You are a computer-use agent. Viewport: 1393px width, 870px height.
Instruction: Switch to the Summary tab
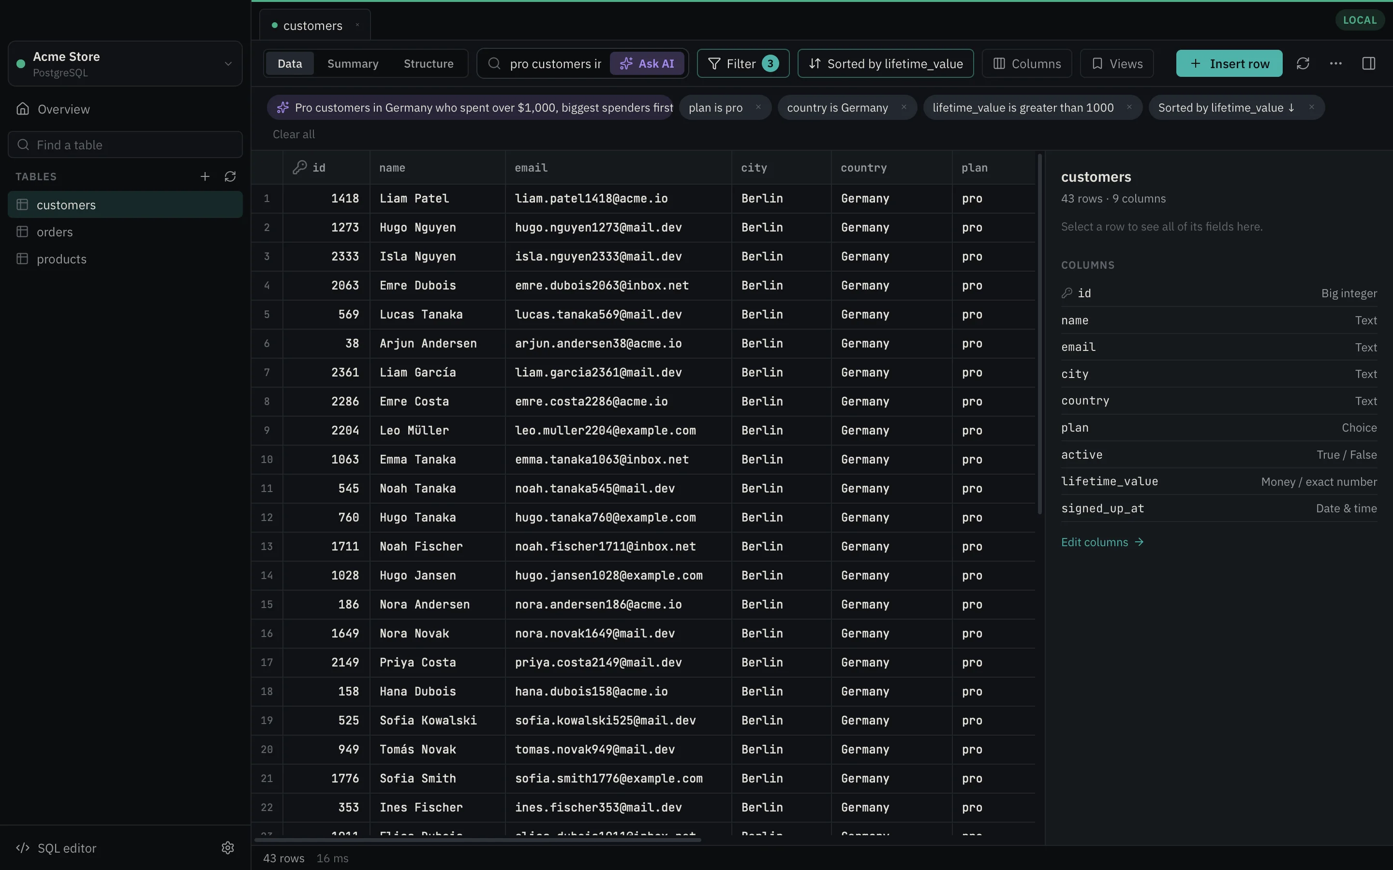(353, 63)
